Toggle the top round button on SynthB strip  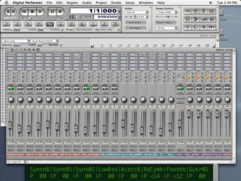pos(10,74)
